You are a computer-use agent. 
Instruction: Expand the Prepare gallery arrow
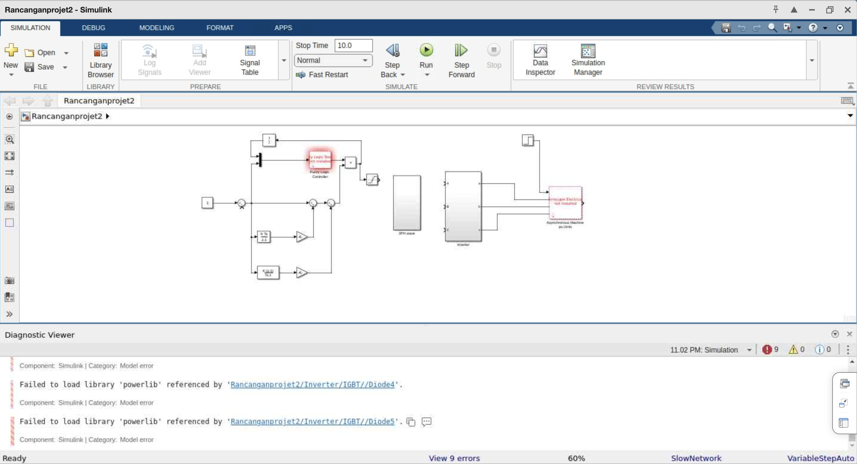point(284,60)
